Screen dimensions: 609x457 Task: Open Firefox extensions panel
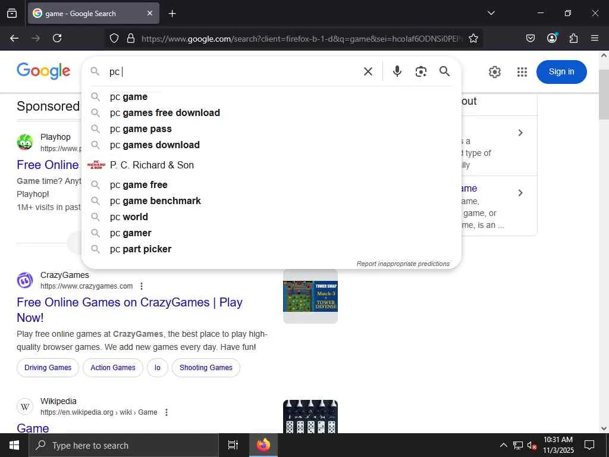click(573, 38)
